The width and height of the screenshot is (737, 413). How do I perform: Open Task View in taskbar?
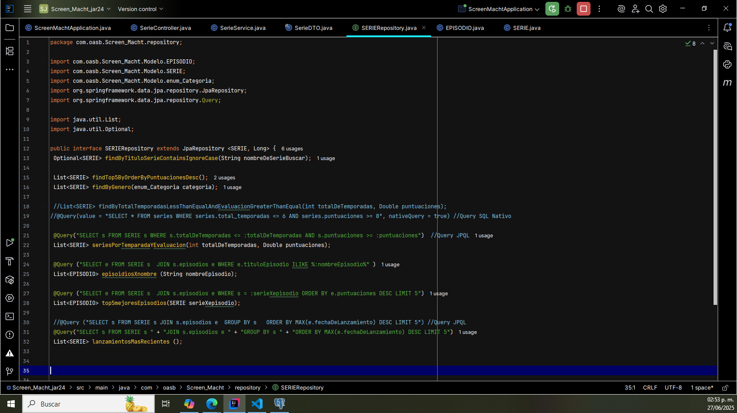(166, 404)
